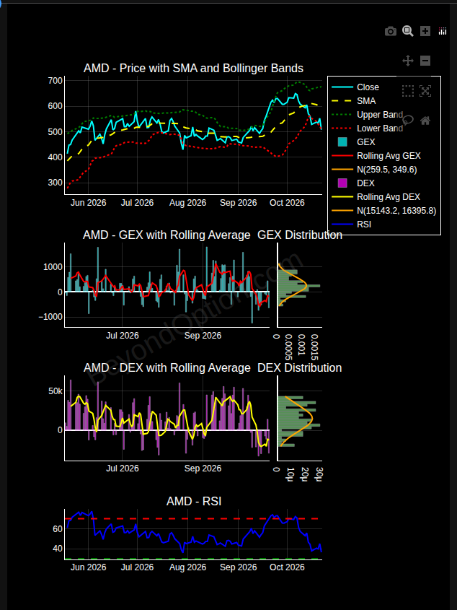Screen dimensions: 457x610
Task: Click the 60 tick on RSI axis
Action: pos(58,528)
